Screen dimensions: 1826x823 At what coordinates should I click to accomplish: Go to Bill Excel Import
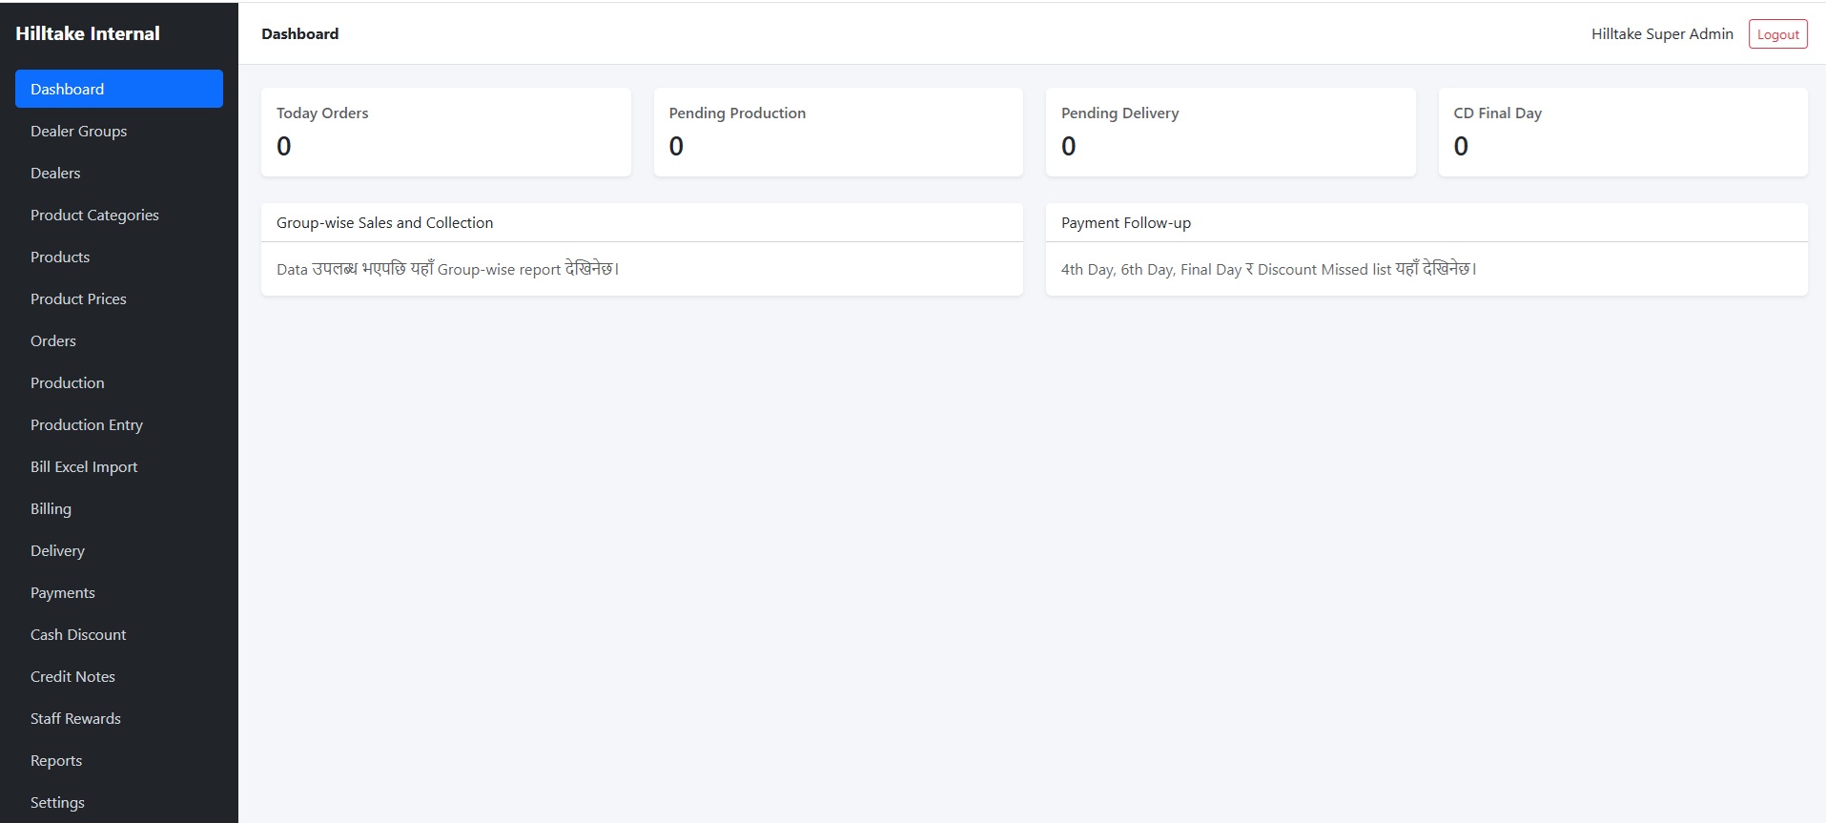(119, 466)
